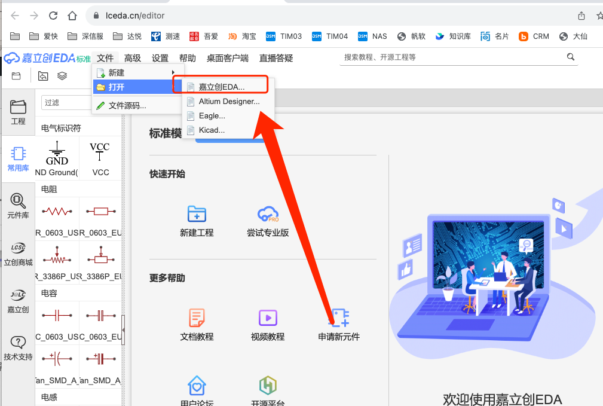Choose 文件源码... menu entry
Viewport: 603px width, 406px height.
(137, 105)
